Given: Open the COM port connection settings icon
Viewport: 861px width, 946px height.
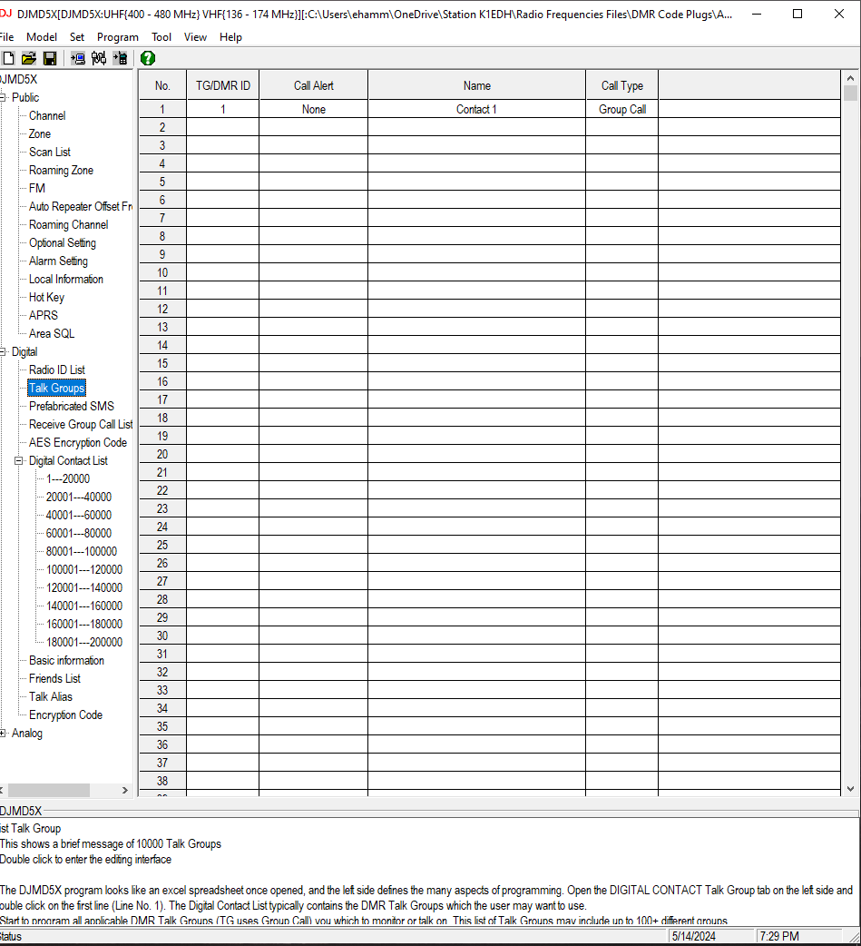Looking at the screenshot, I should coord(99,58).
